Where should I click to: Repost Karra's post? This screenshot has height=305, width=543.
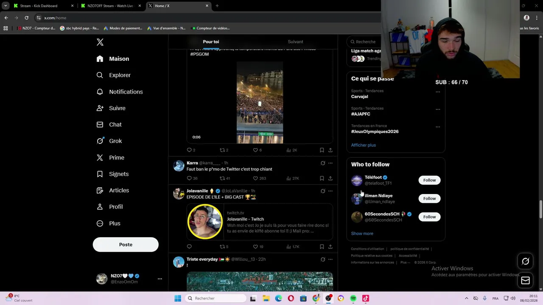pos(224,178)
